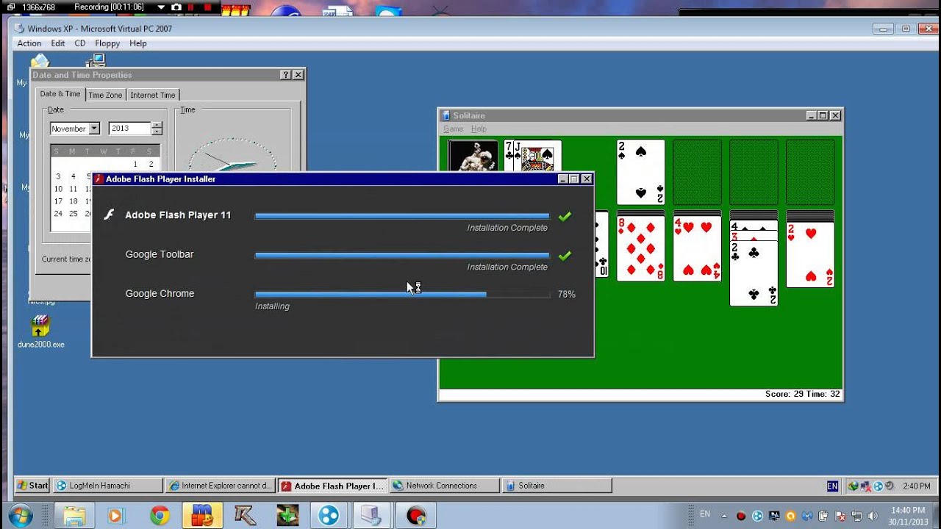This screenshot has height=529, width=941.
Task: Open the recording bar dropdown arrow
Action: click(x=162, y=7)
